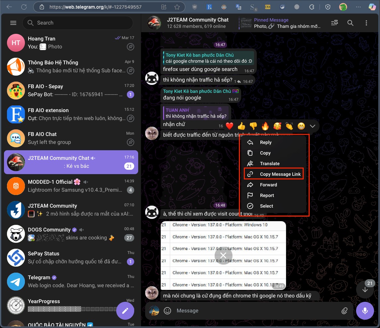Viewport: 380px width, 328px height.
Task: React with the clapping hands emoji
Action: coord(289,126)
